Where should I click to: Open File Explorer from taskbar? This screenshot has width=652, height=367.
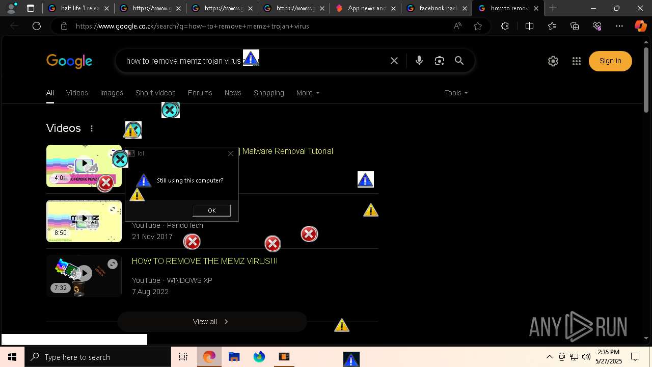point(234,357)
